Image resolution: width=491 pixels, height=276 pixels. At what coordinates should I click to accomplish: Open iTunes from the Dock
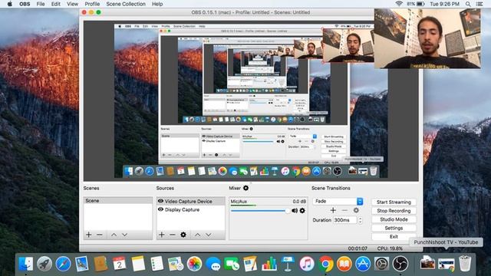click(307, 264)
